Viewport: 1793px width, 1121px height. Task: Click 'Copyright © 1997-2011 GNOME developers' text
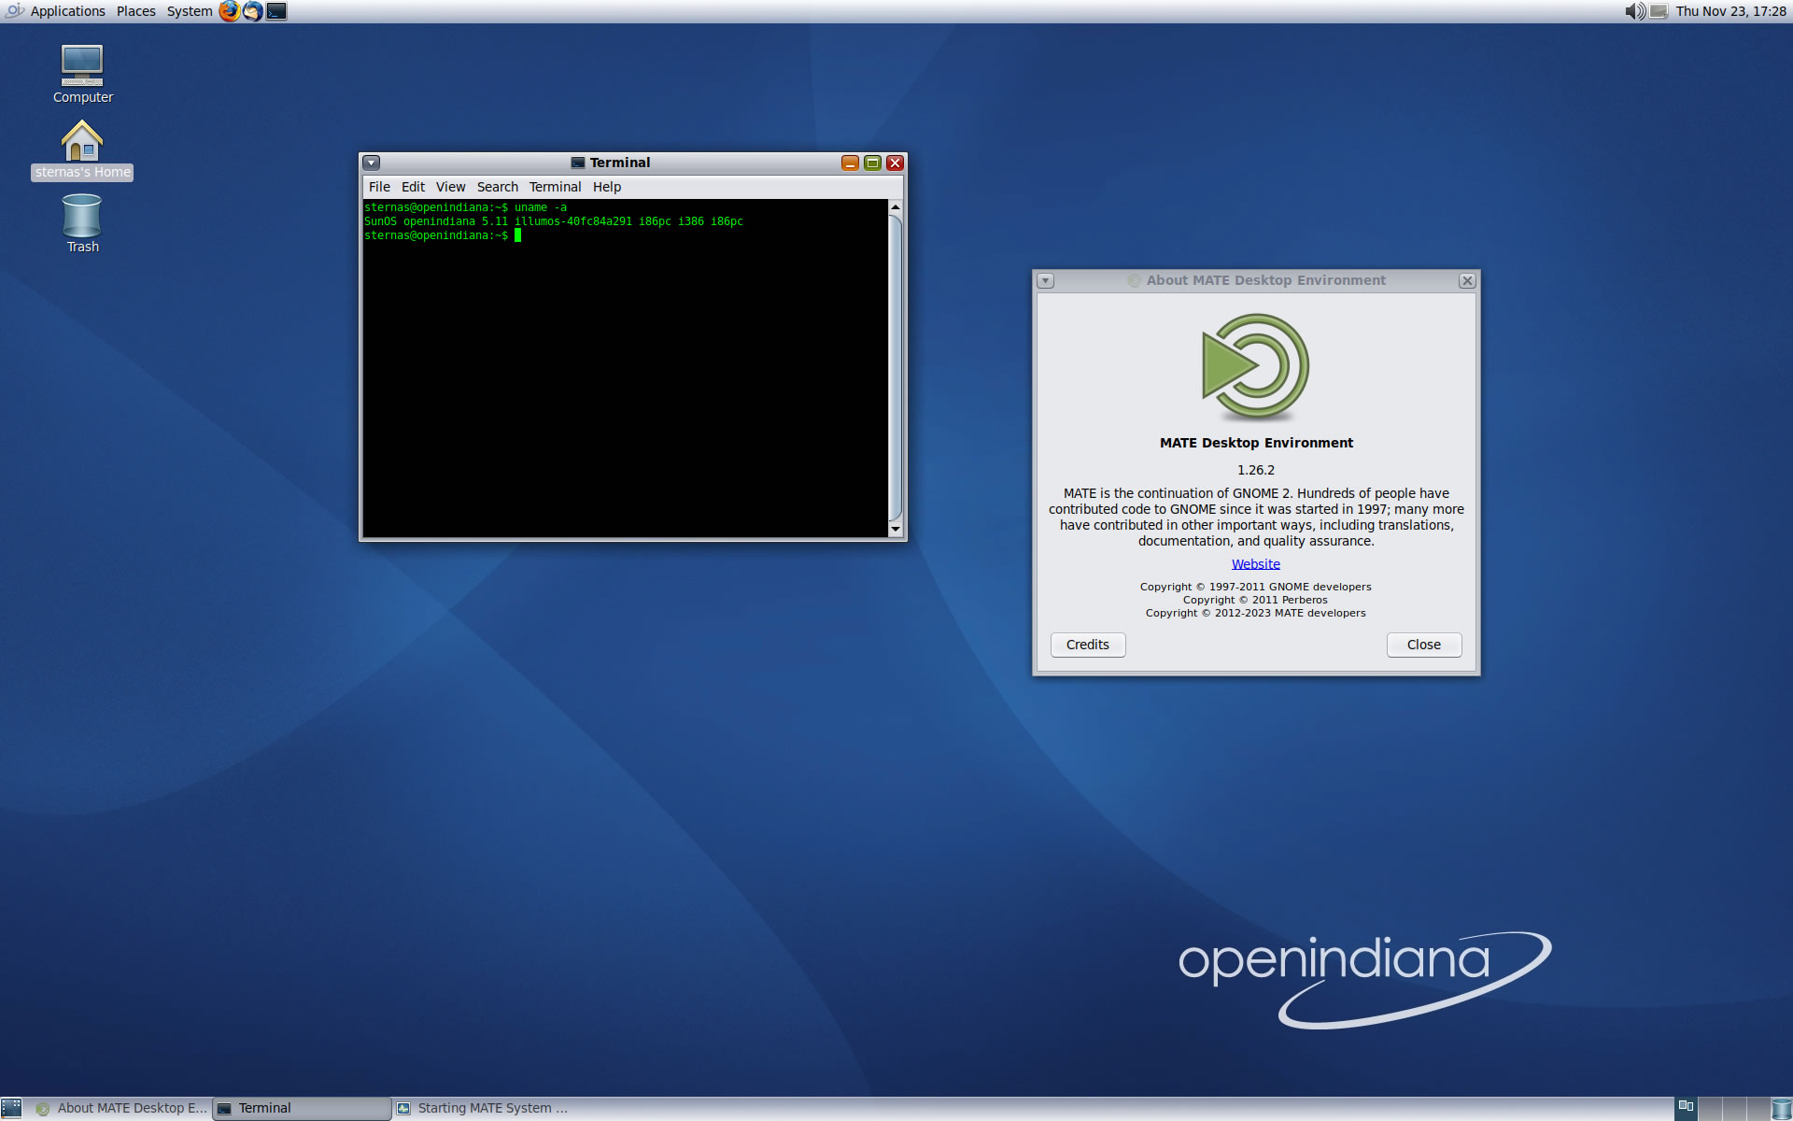coord(1255,587)
